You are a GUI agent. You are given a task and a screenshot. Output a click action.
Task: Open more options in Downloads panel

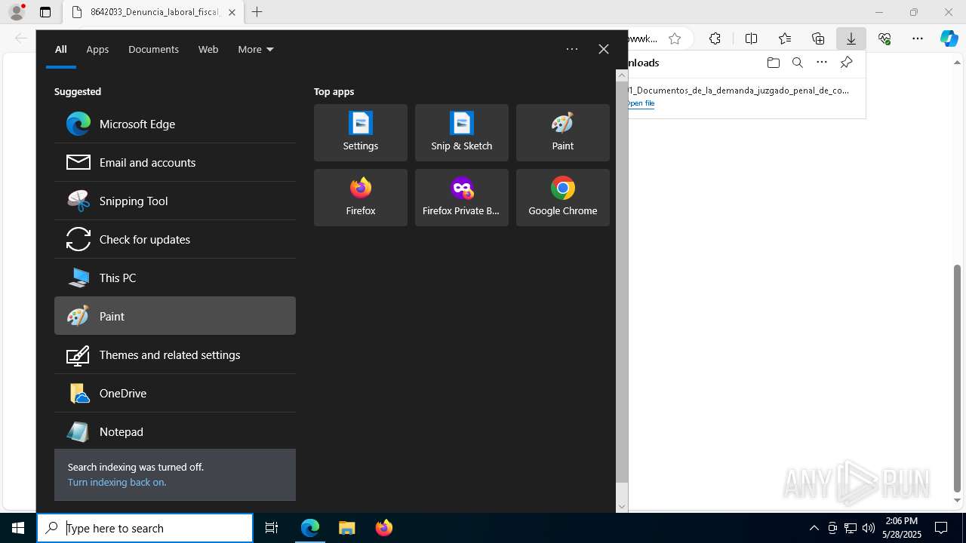822,63
